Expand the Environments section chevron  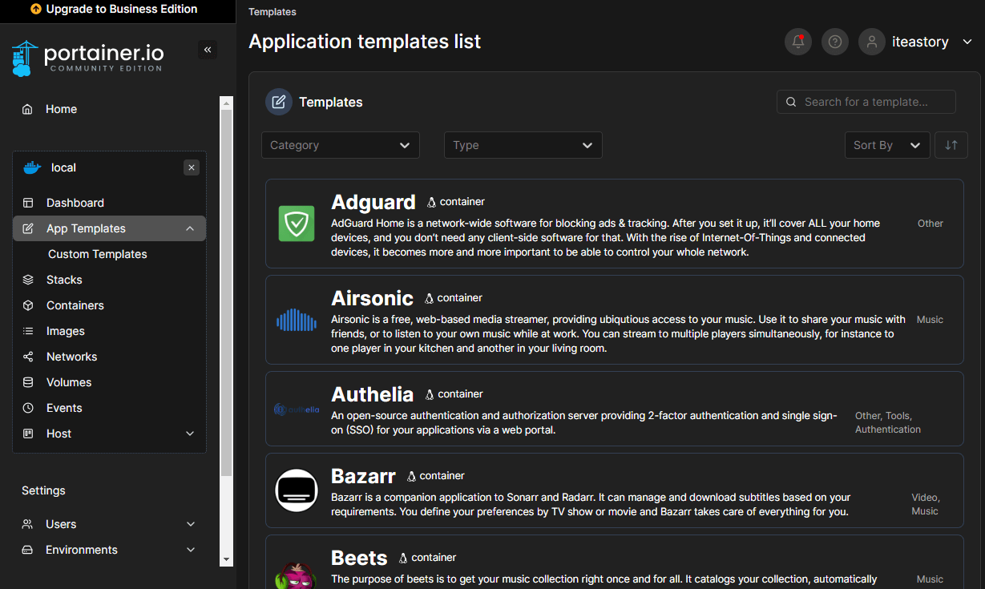(x=191, y=550)
